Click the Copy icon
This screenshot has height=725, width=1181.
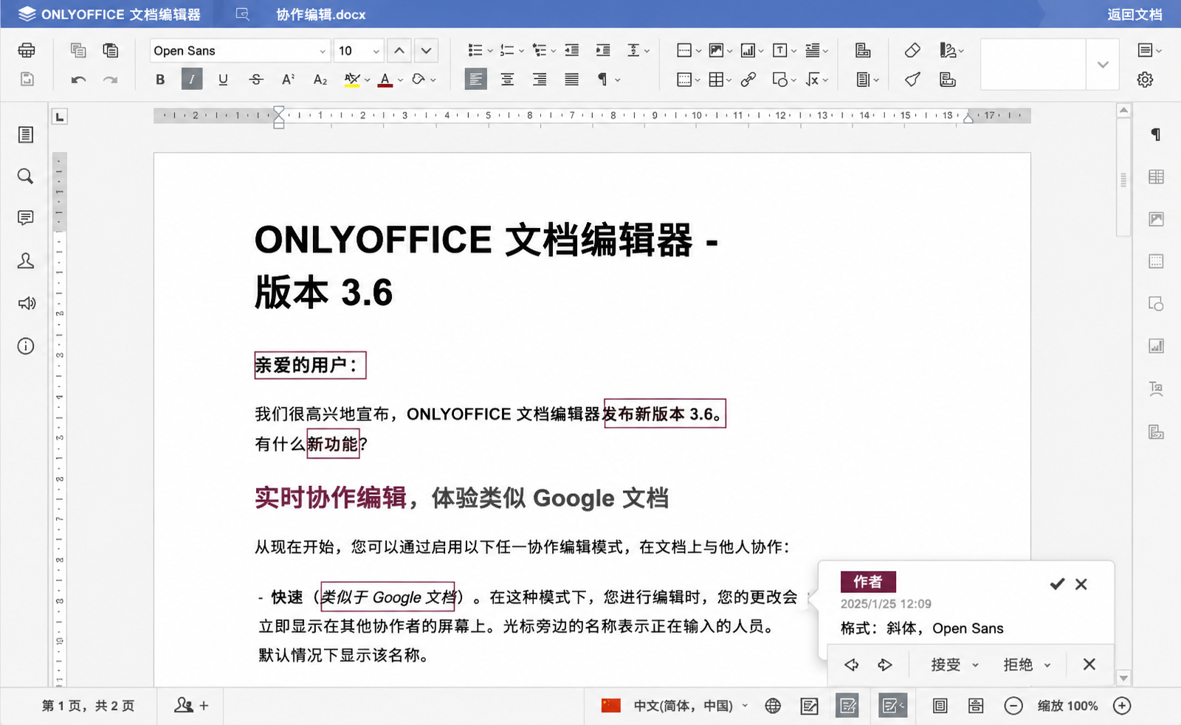tap(78, 50)
